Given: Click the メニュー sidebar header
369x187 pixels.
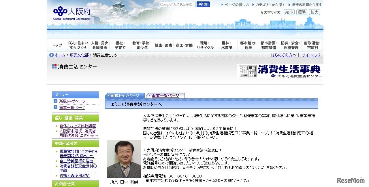Looking at the screenshot, I should 76,95.
